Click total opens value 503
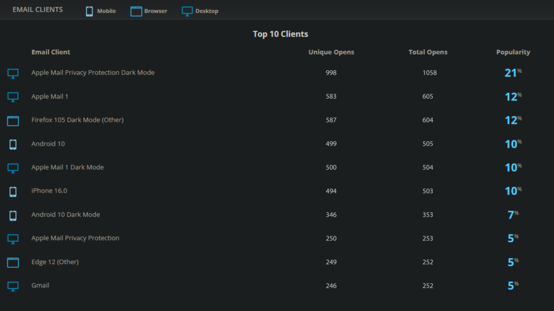 pos(427,191)
